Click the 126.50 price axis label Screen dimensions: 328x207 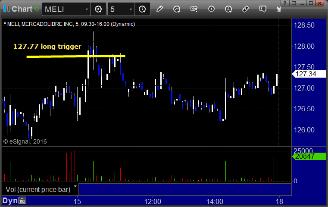(x=304, y=109)
